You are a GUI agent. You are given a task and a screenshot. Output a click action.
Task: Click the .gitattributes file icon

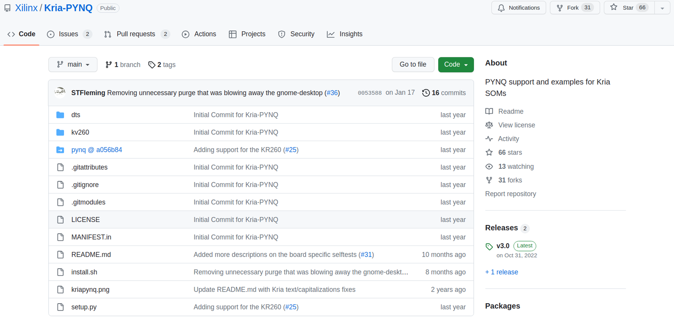coord(60,167)
